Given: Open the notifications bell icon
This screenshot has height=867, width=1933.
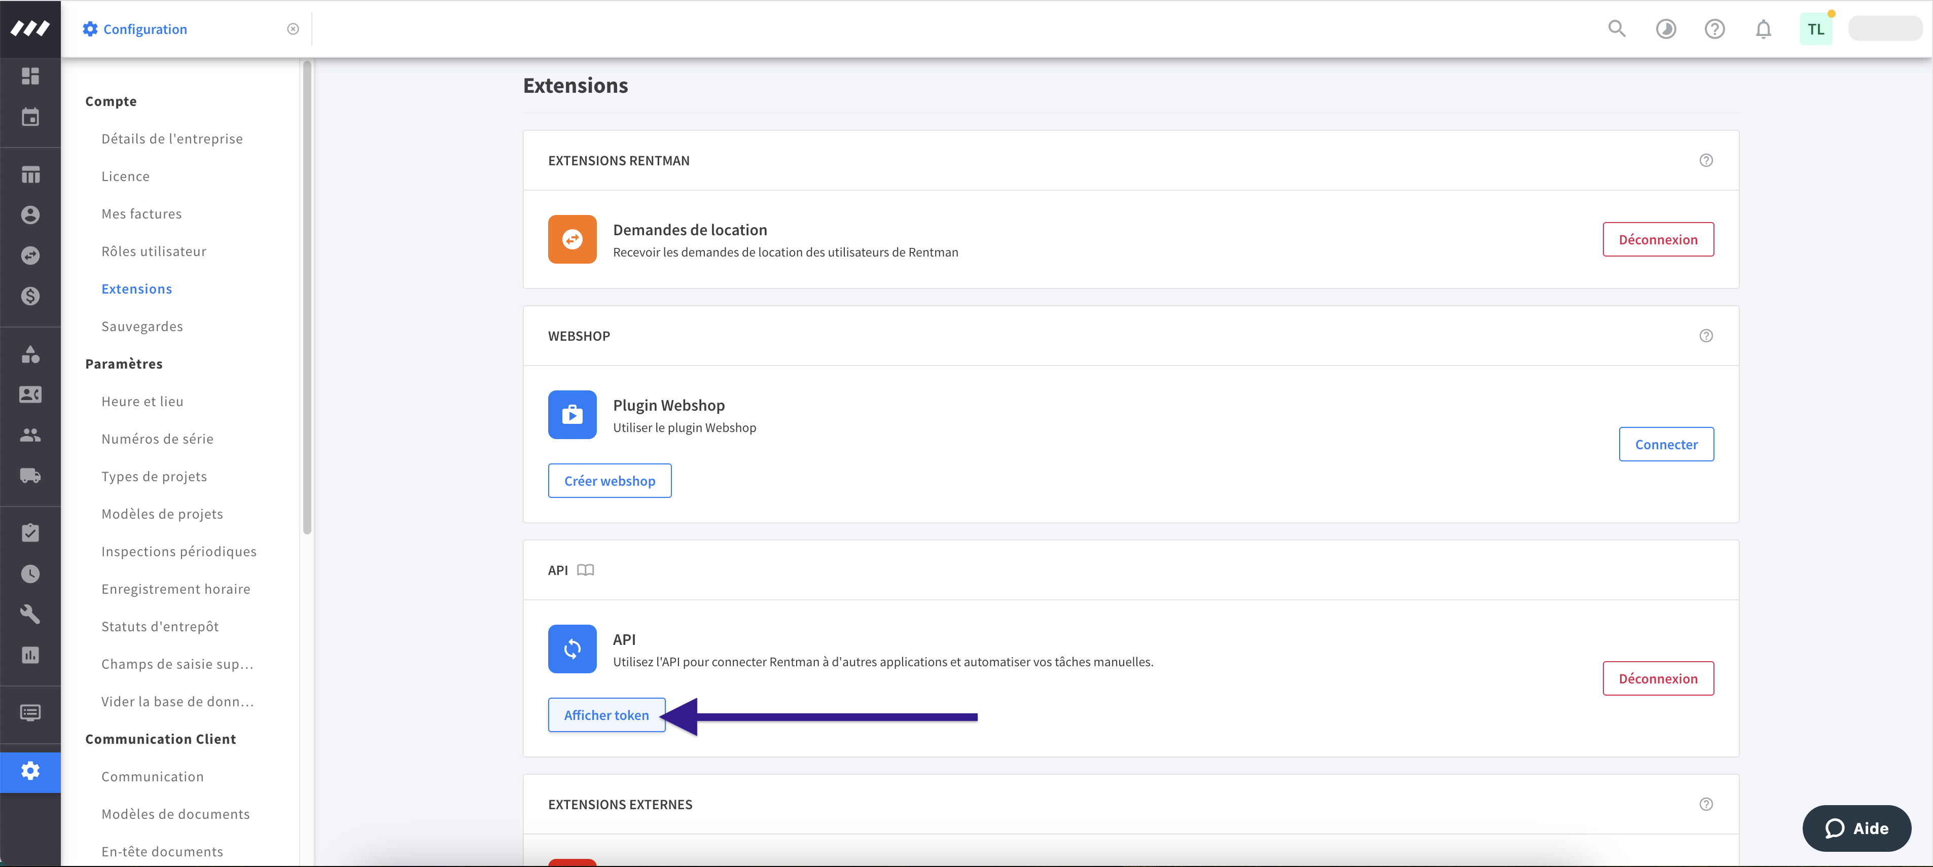Looking at the screenshot, I should [1763, 29].
